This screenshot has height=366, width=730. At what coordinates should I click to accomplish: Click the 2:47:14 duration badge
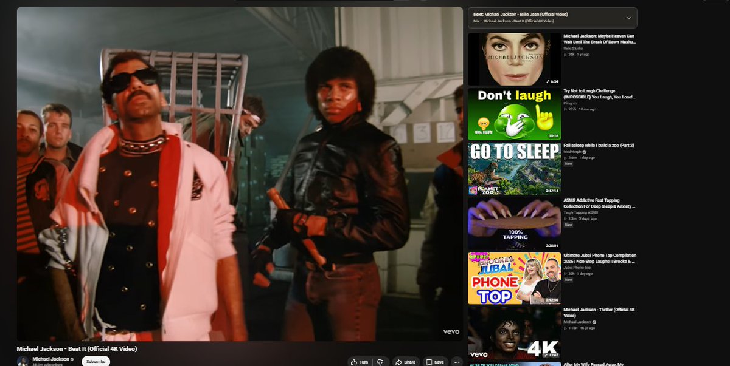[x=551, y=191]
